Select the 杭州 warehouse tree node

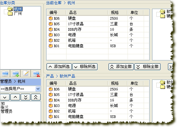point(18,9)
